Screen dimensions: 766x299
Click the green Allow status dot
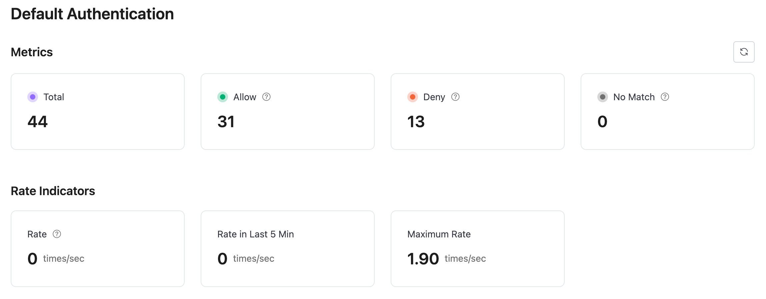(223, 97)
